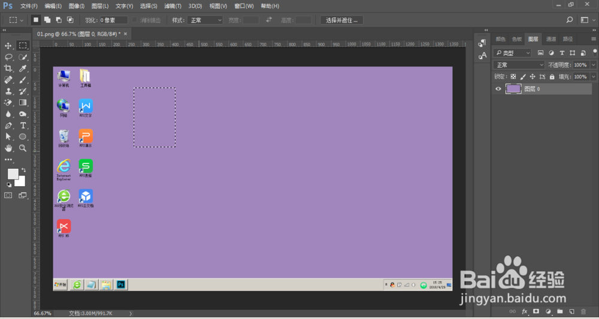Select the Clone Stamp tool
Screen dimensions: 599x319
tap(8, 91)
